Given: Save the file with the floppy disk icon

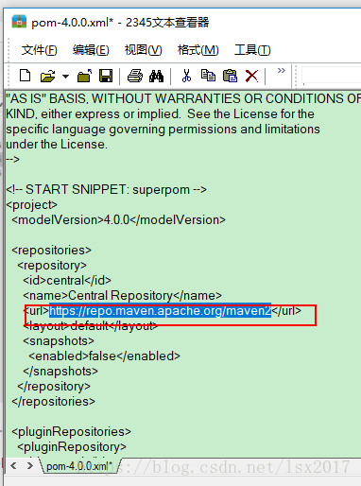Looking at the screenshot, I should click(x=106, y=76).
